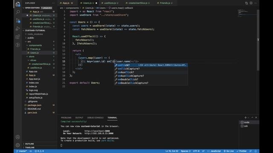Choose onAuxClickCapture? autocomplete suggestion
The height and width of the screenshot is (153, 273).
point(151,76)
